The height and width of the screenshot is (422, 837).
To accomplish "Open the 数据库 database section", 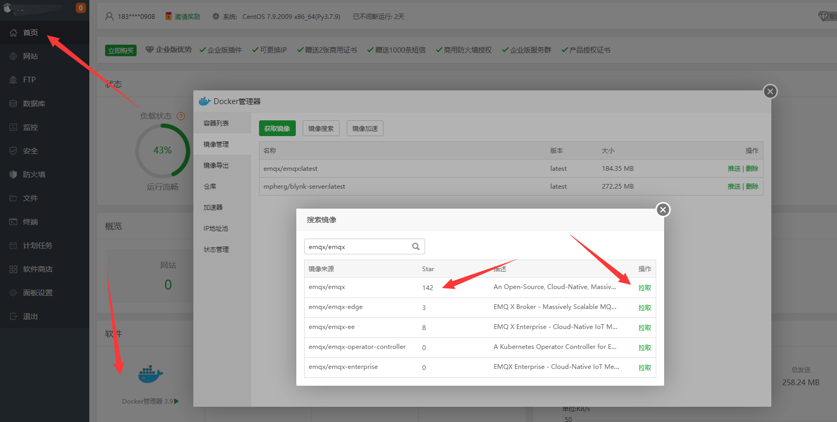I will (34, 104).
